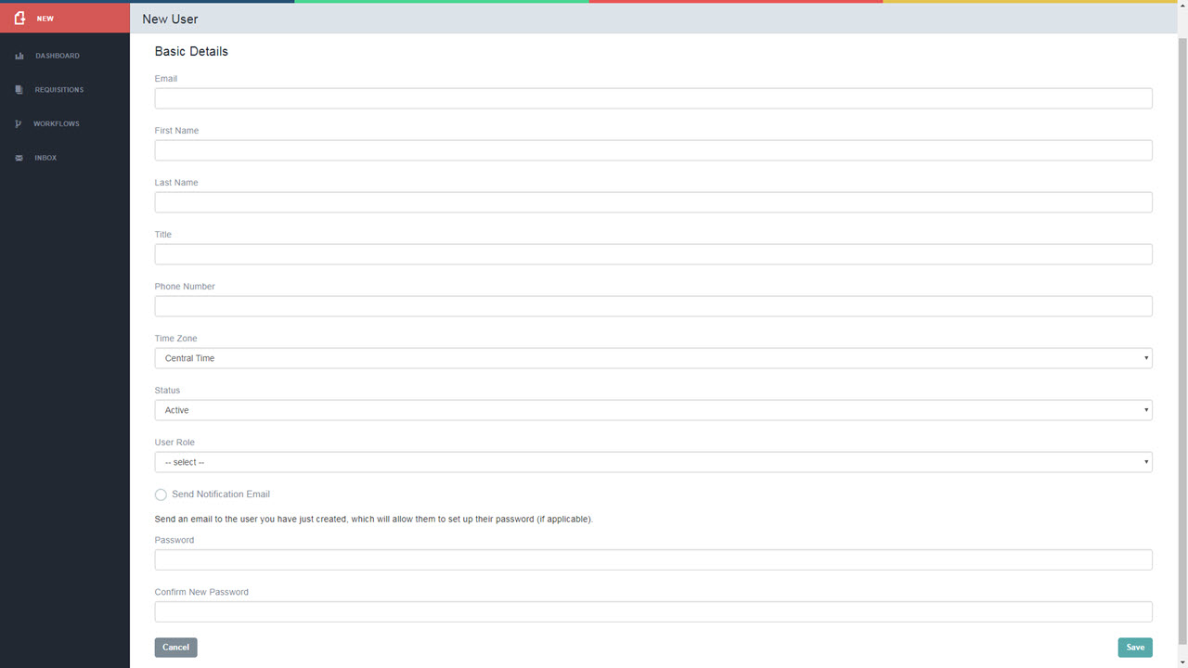1188x668 pixels.
Task: Open the Status dropdown showing Active
Action: (653, 410)
